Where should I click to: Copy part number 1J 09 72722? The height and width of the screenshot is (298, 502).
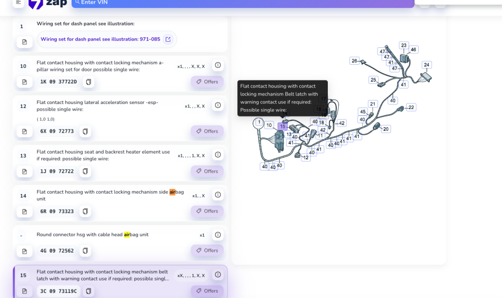85,171
